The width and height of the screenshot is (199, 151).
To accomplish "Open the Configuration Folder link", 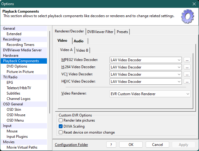I will [71, 145].
